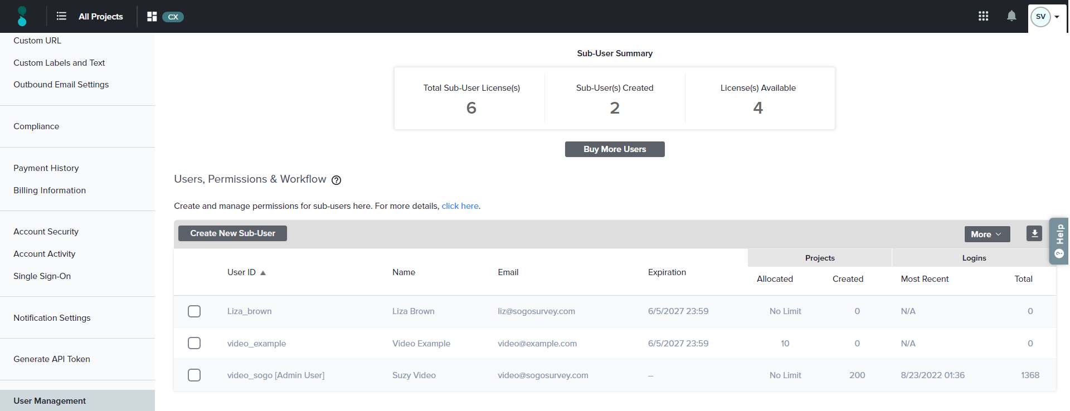Go to Billing Information settings

(50, 190)
